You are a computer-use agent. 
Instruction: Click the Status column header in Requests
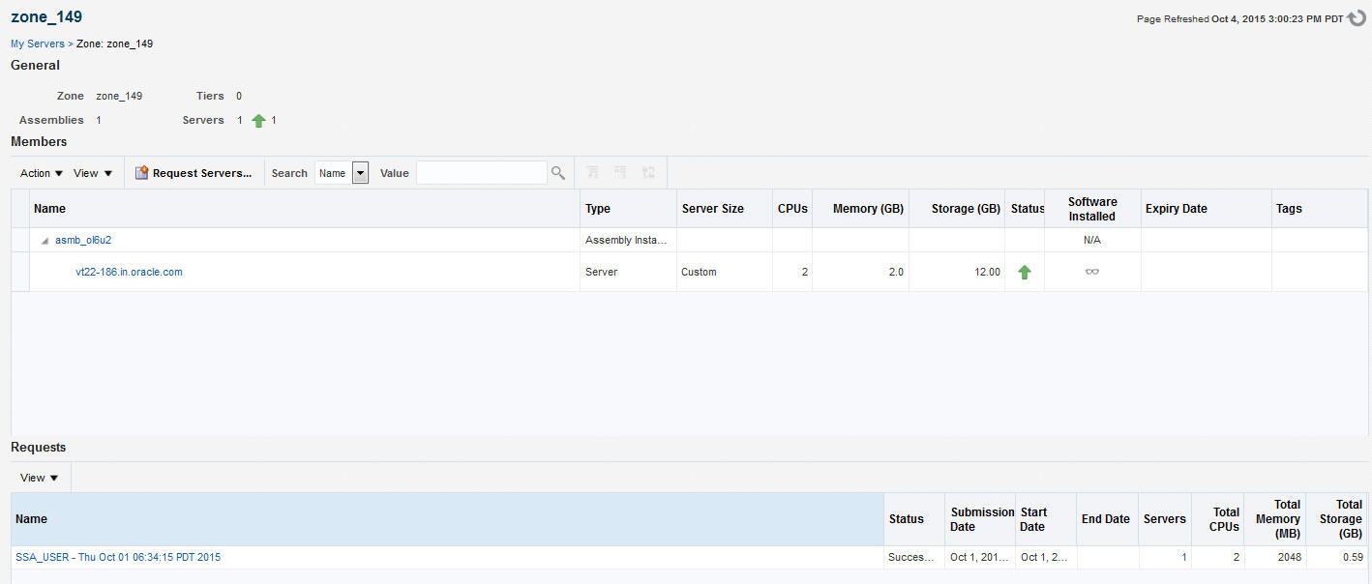(x=914, y=519)
